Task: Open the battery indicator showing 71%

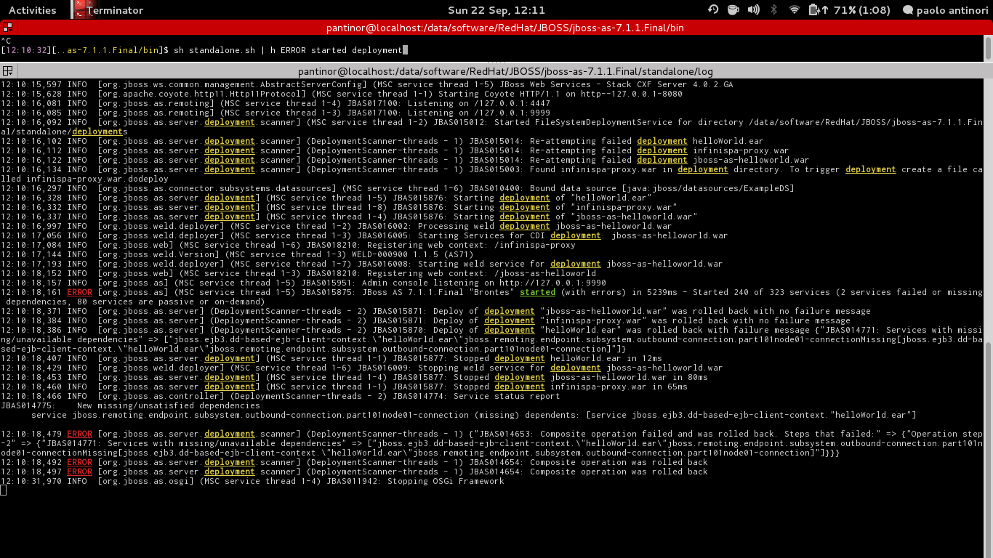Action: click(850, 10)
